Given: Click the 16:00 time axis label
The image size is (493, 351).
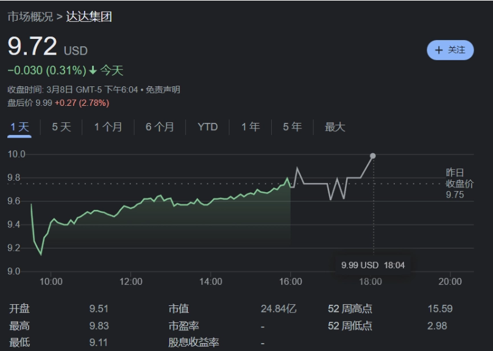Looking at the screenshot, I should pos(291,281).
